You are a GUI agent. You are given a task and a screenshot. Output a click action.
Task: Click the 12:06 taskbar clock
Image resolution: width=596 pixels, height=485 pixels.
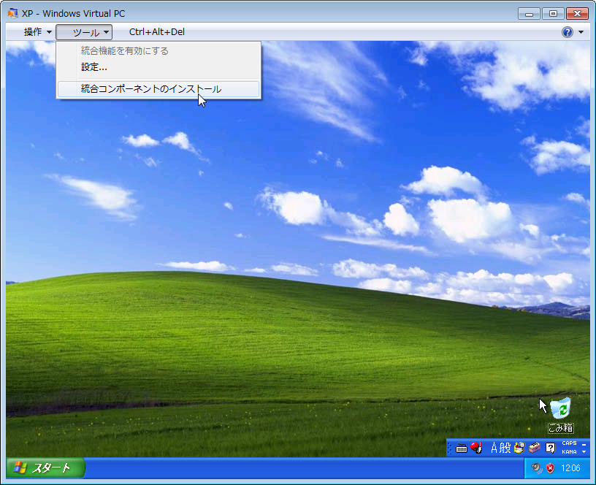[x=570, y=468]
